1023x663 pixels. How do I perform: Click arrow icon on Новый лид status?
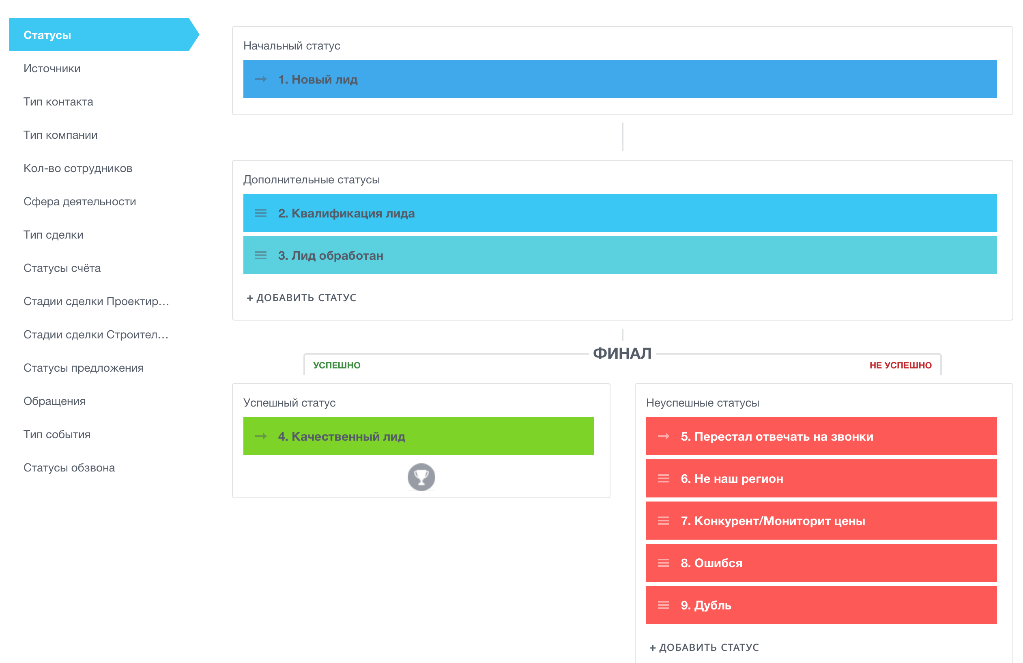(260, 79)
